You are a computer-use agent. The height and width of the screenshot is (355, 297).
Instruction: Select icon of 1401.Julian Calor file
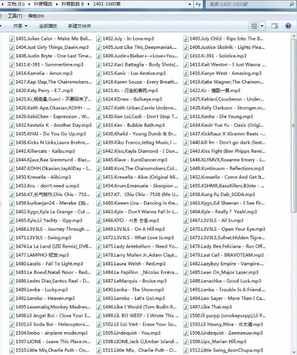12,39
